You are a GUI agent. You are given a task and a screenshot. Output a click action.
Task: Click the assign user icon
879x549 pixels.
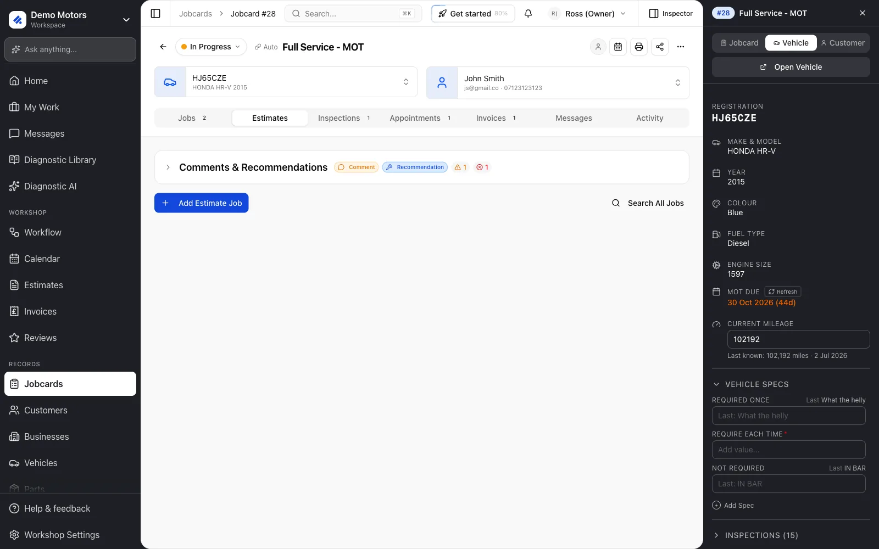598,47
